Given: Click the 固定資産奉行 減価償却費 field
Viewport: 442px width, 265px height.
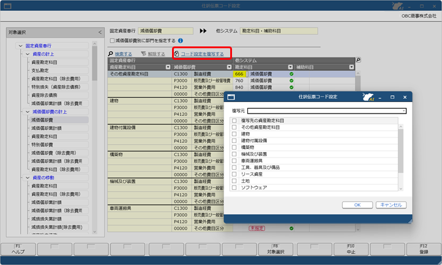Looking at the screenshot, I should coord(166,31).
